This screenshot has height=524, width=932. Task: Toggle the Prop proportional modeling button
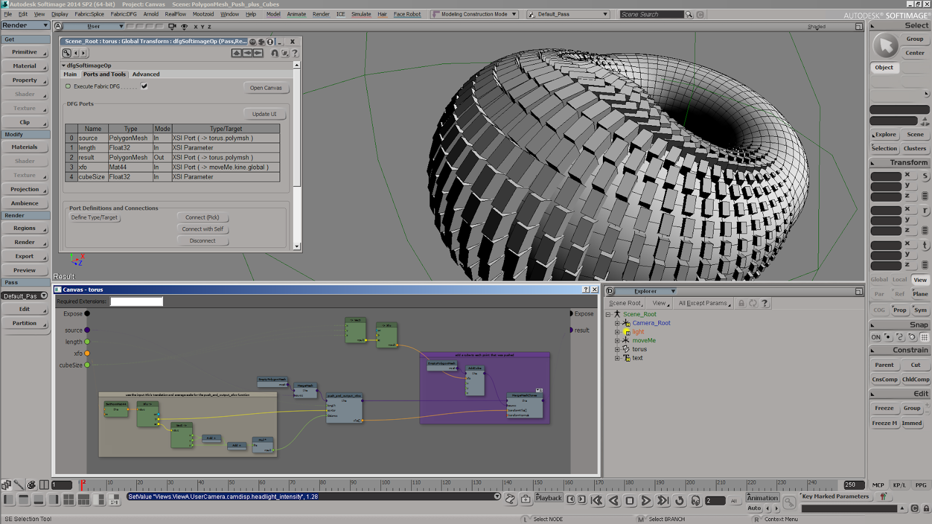click(x=899, y=310)
